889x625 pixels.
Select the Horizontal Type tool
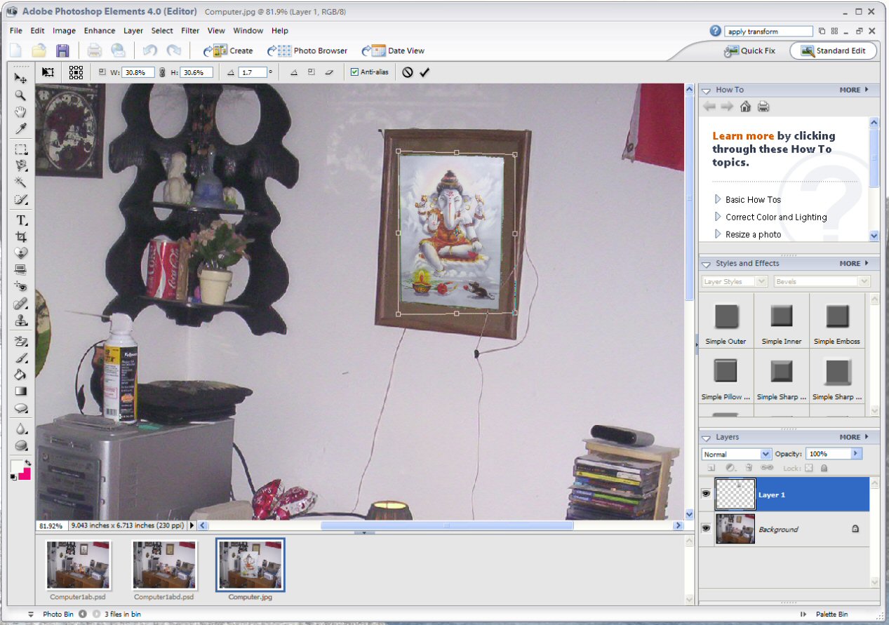point(21,220)
